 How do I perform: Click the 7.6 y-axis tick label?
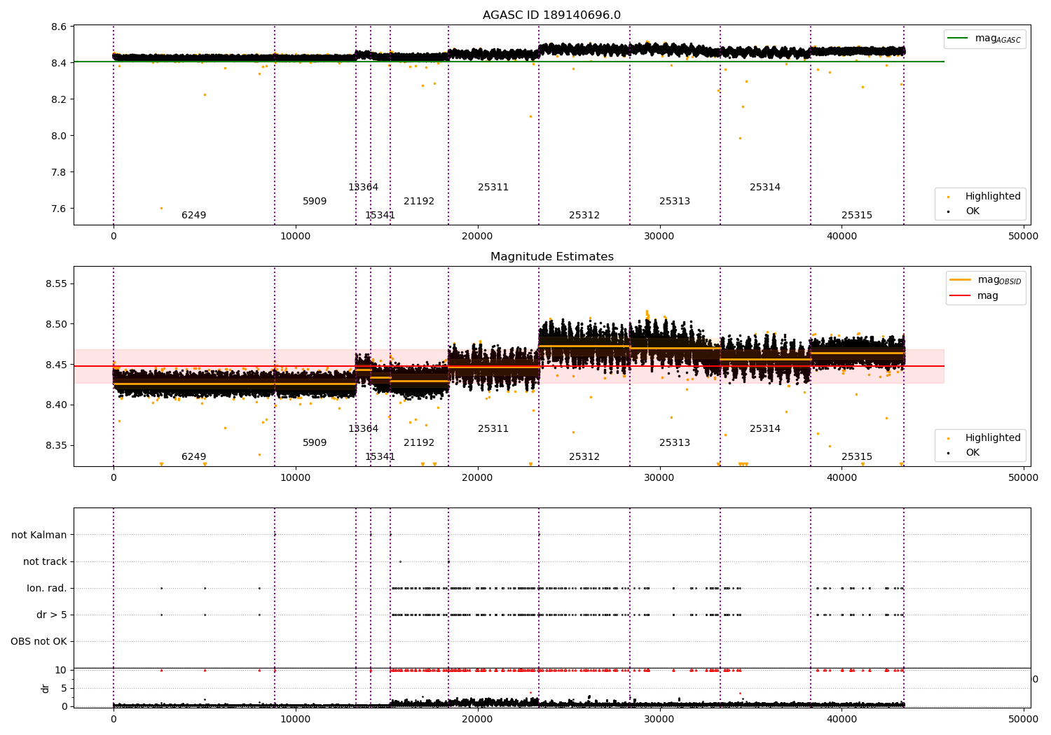(59, 209)
